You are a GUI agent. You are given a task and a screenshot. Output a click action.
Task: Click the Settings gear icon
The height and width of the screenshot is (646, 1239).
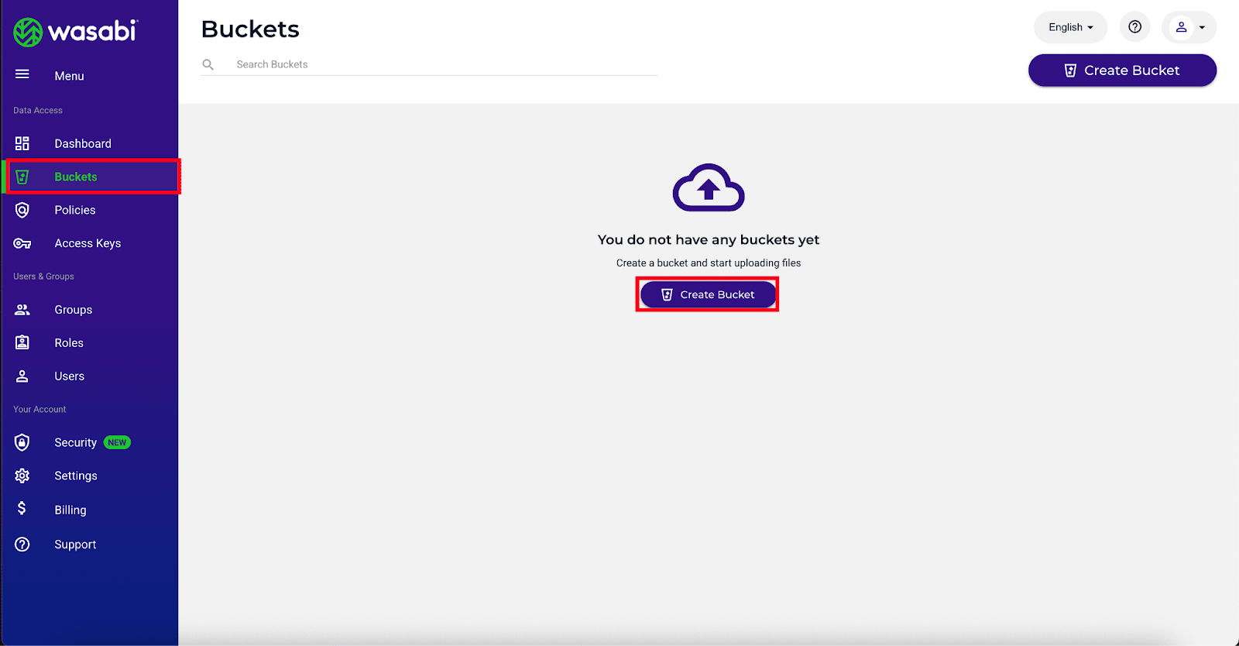click(22, 476)
